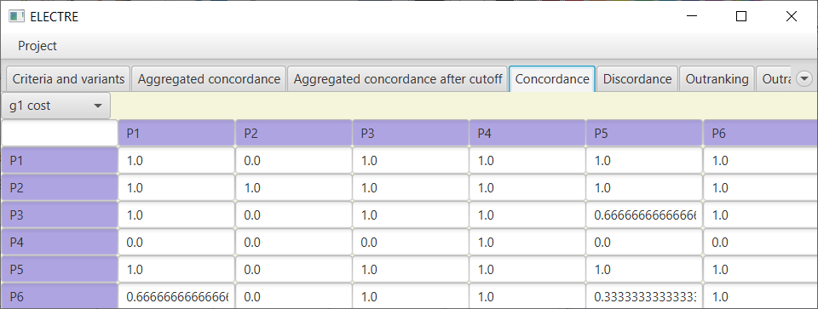This screenshot has width=818, height=309.
Task: Minimize the ELECTRE window
Action: pos(691,17)
